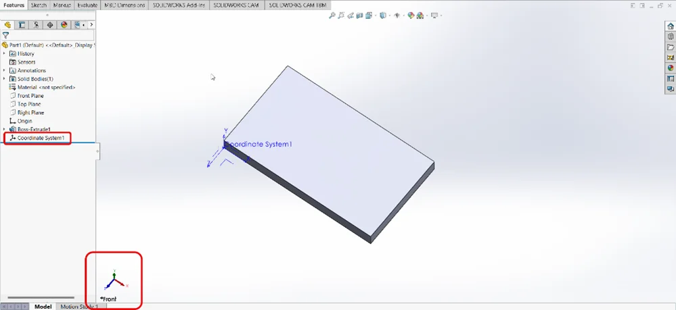Click the Zoom to Fit magnifier icon
Viewport: 676px width, 310px height.
[332, 15]
